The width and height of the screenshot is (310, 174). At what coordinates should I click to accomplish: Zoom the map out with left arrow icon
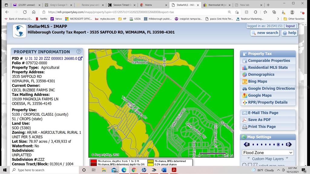tap(247, 144)
